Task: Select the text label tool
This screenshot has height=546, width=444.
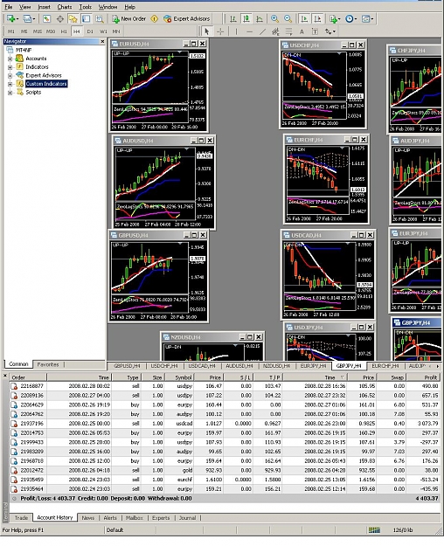Action: [x=315, y=31]
